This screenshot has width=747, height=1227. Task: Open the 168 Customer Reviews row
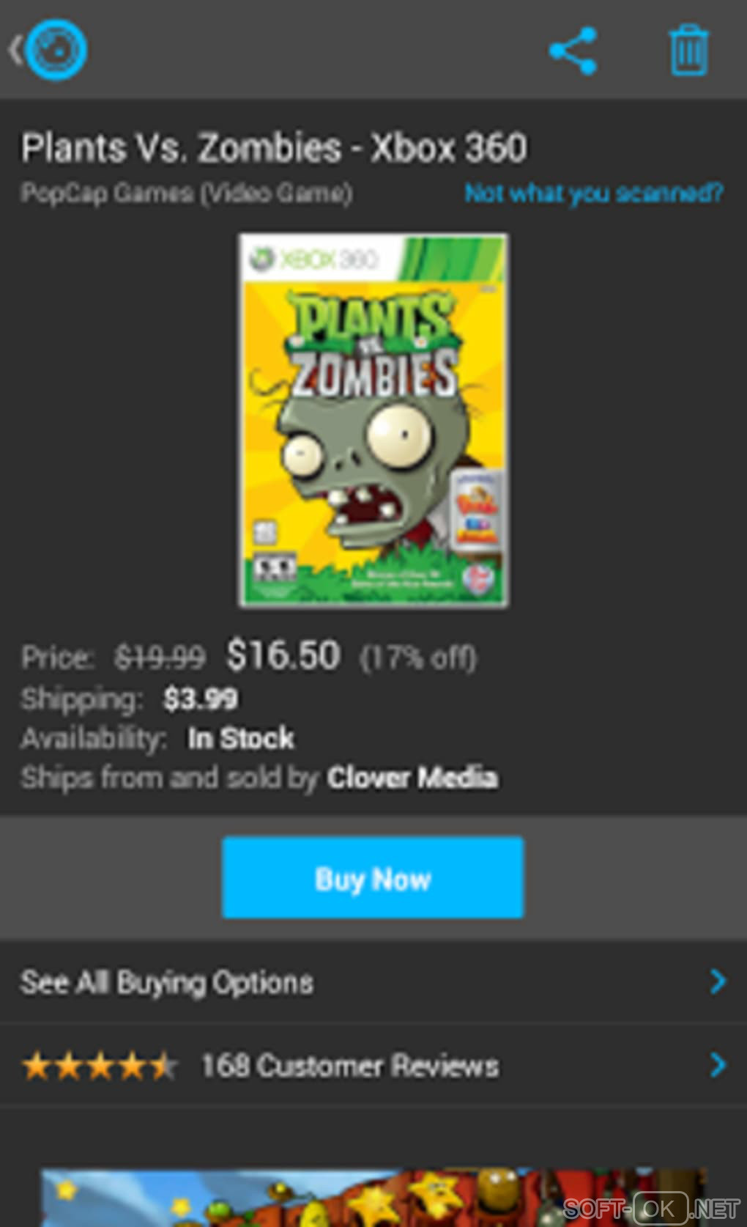pyautogui.click(x=373, y=1065)
